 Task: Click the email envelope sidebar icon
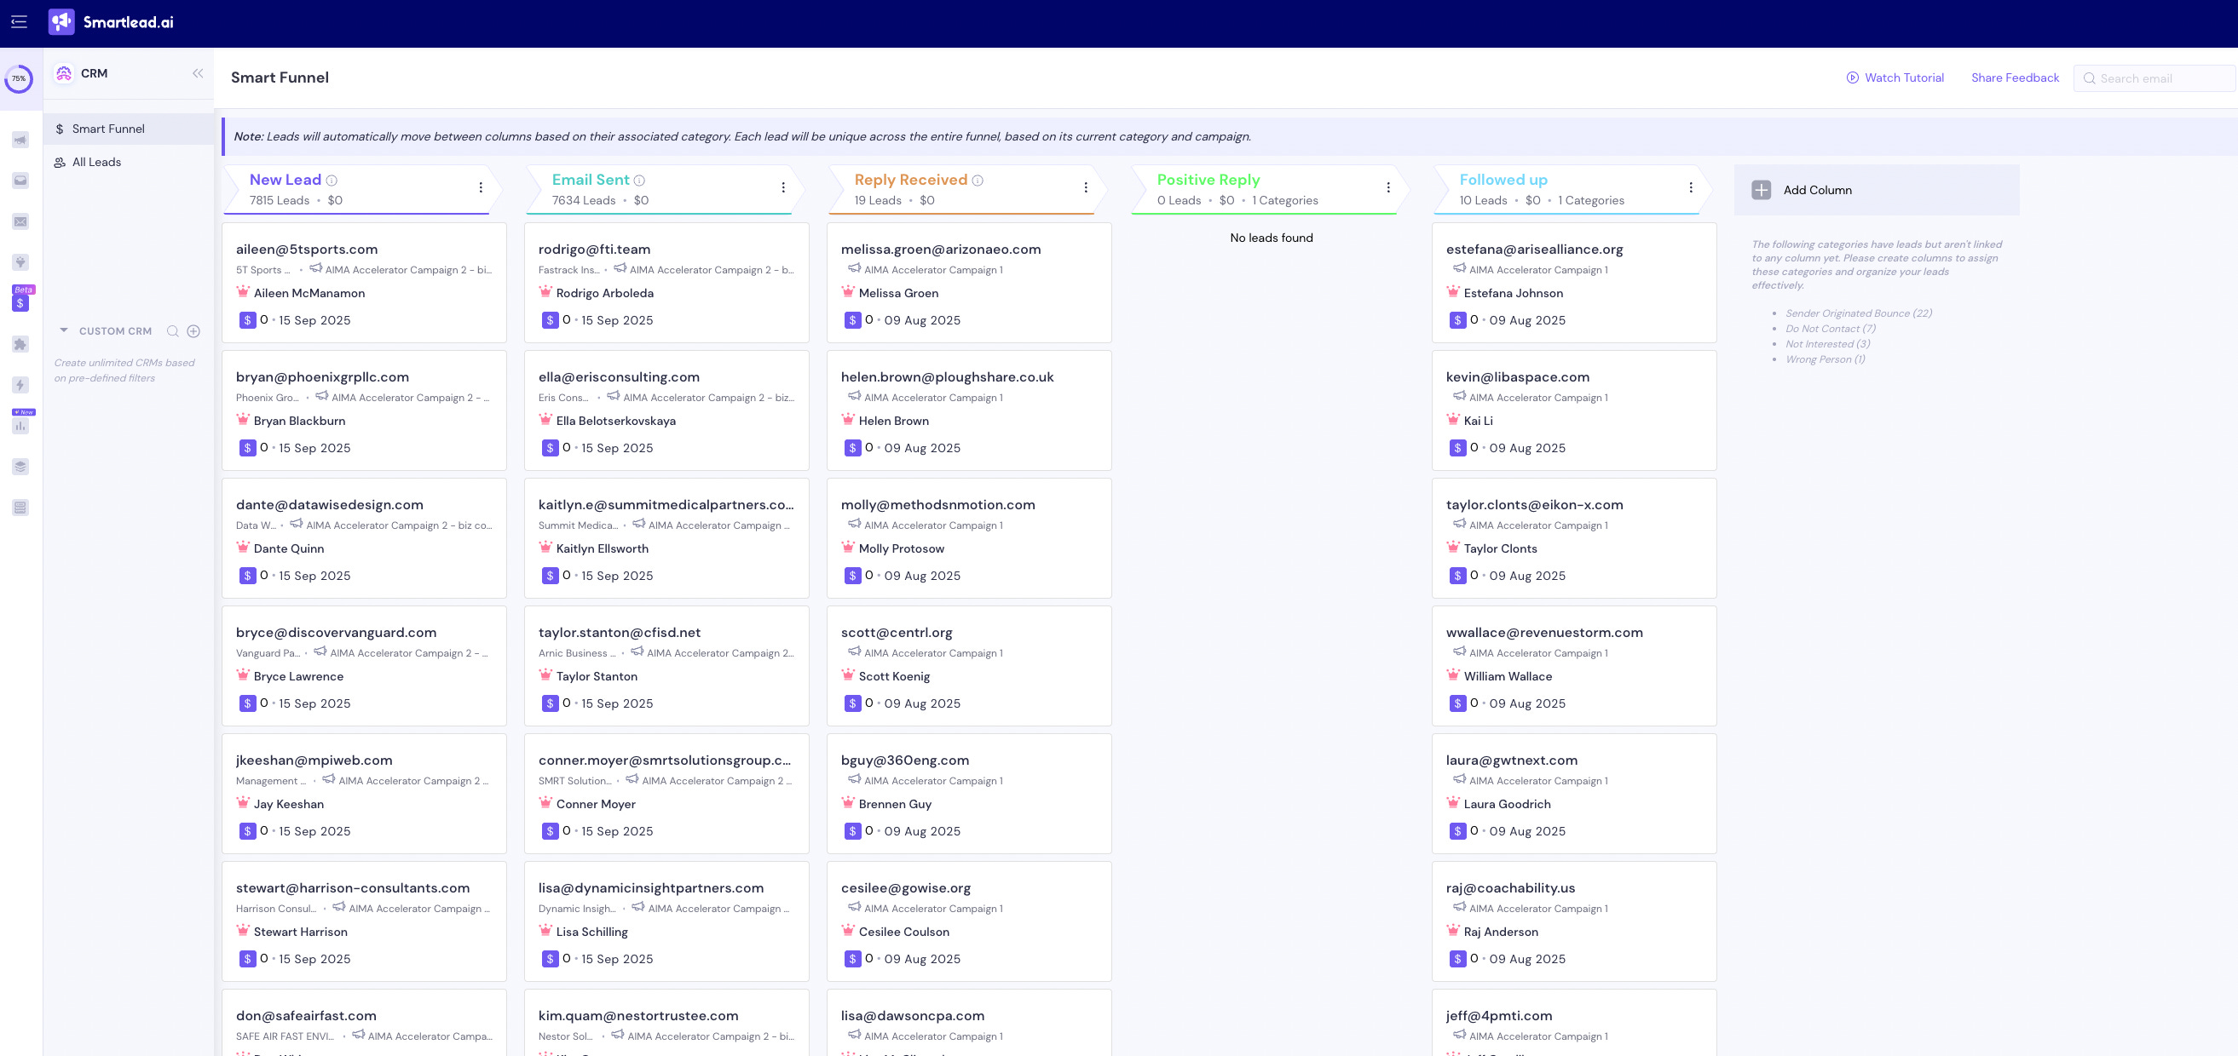[x=20, y=221]
